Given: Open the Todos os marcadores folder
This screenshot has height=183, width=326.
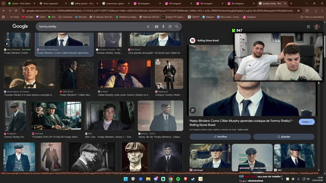Looking at the screenshot, I should click(312, 17).
